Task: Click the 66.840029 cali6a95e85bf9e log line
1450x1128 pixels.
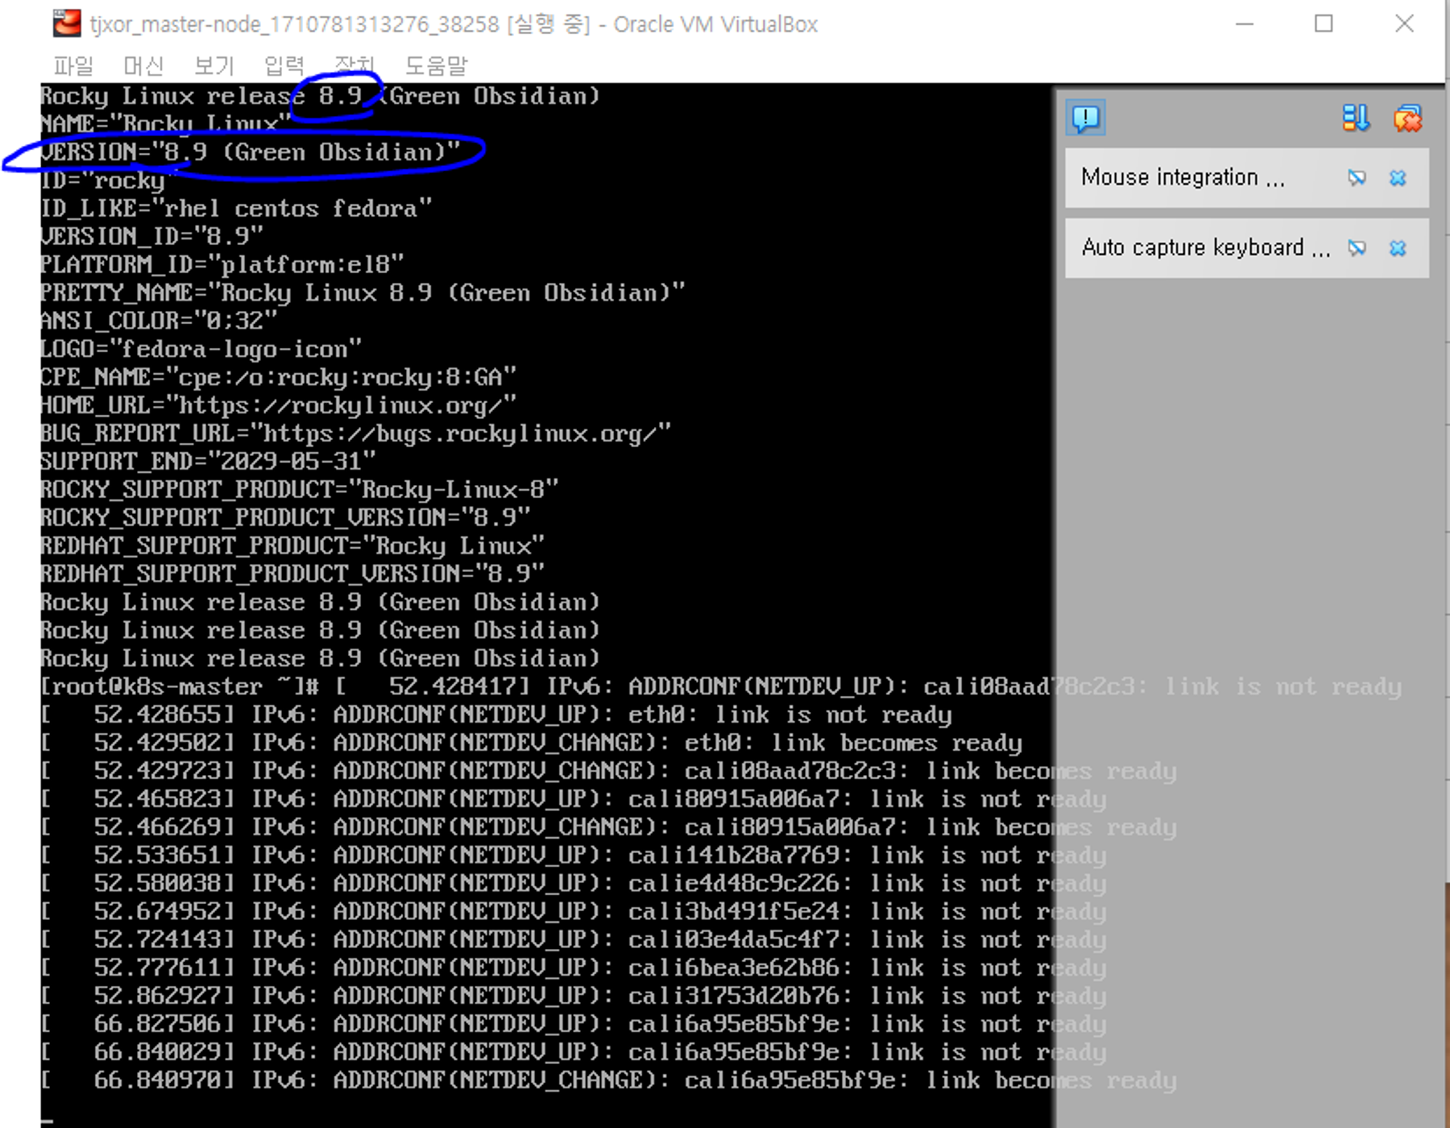Action: coord(573,1052)
